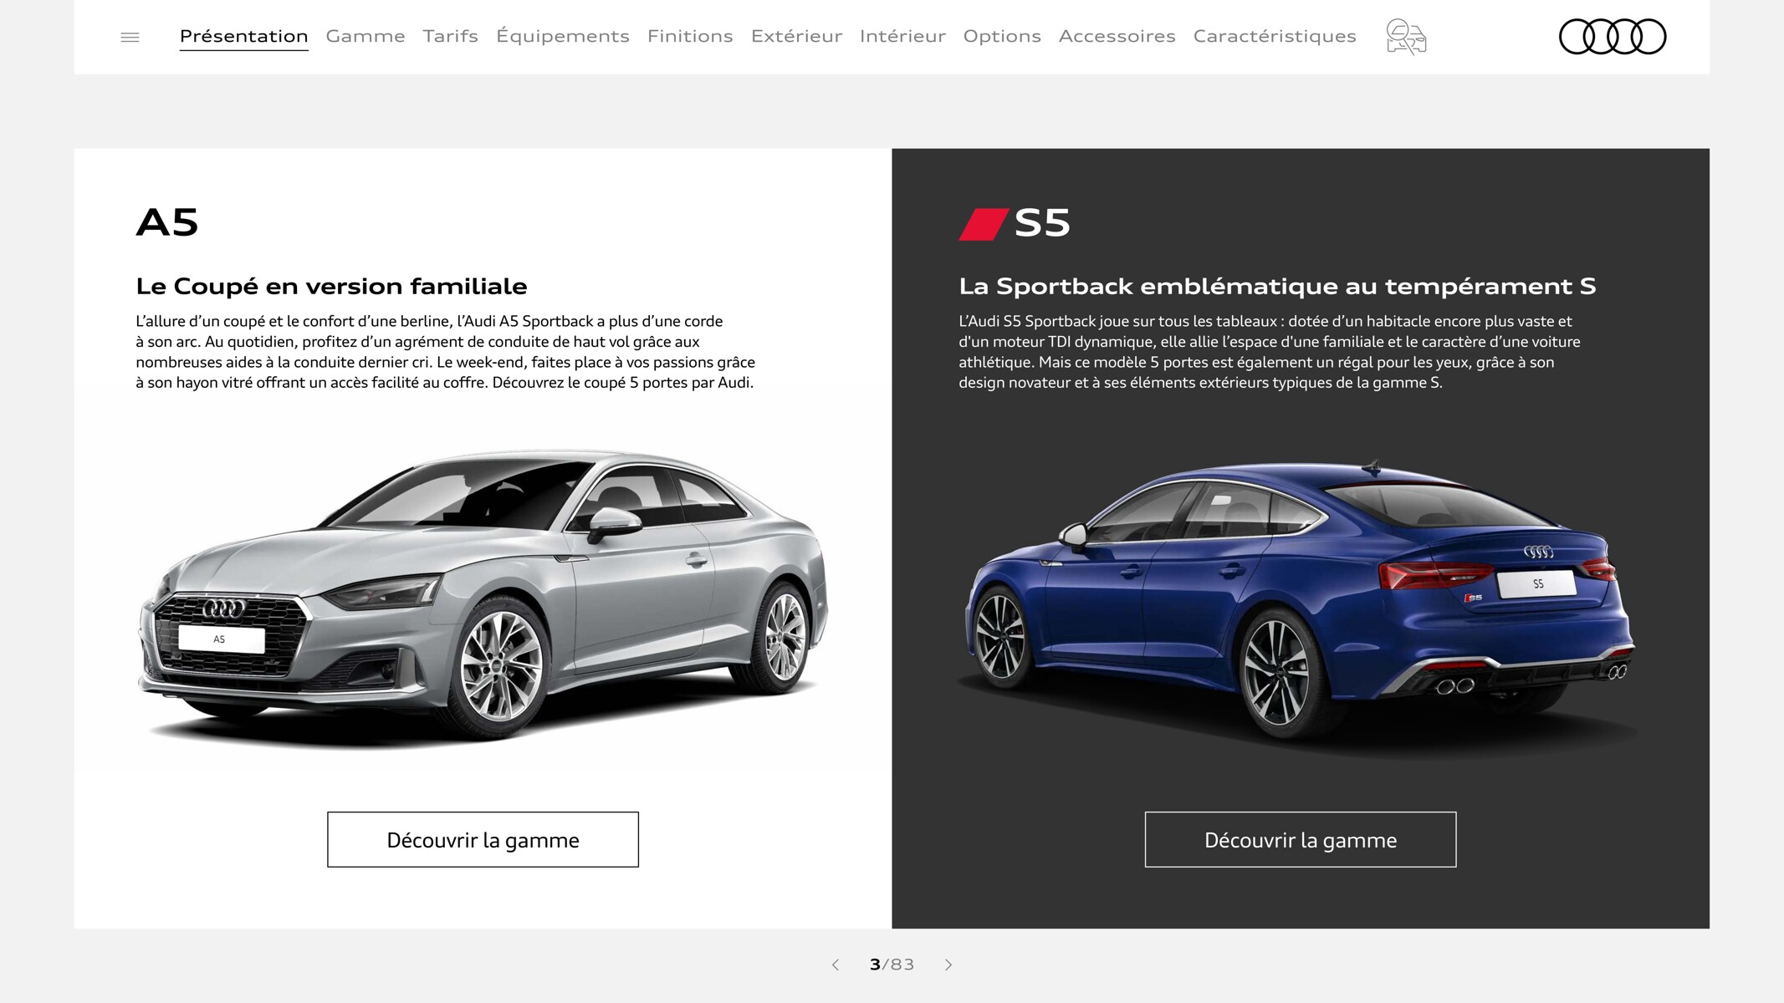This screenshot has width=1784, height=1003.
Task: Open the hamburger menu icon
Action: [130, 37]
